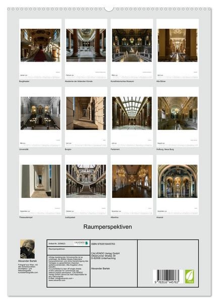Open the Kunsthistorisches Museum photo
The width and height of the screenshot is (218, 303).
132,45
